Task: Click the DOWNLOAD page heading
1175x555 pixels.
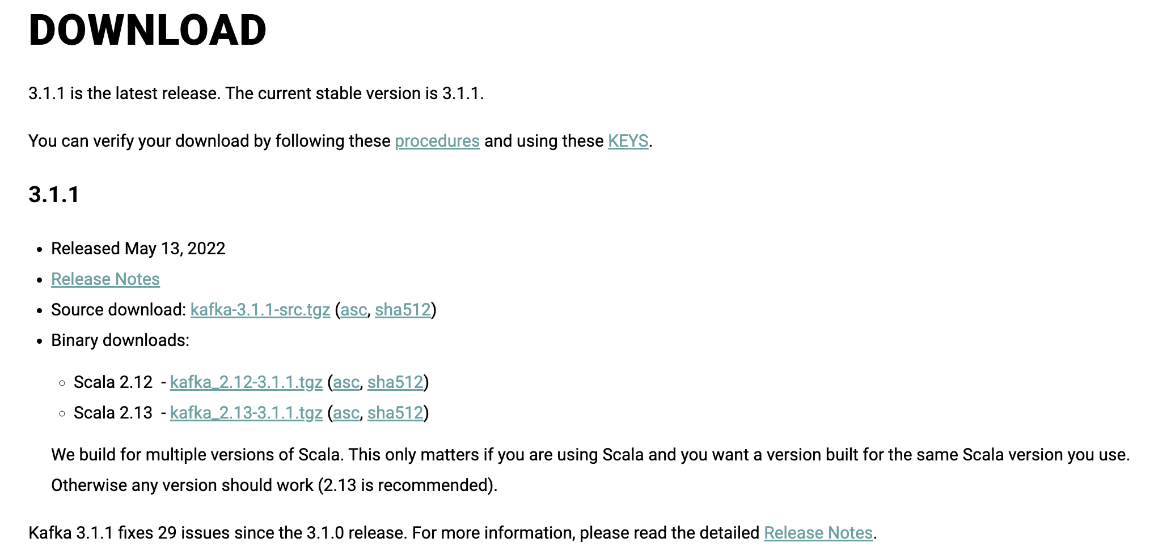Action: pos(147,30)
